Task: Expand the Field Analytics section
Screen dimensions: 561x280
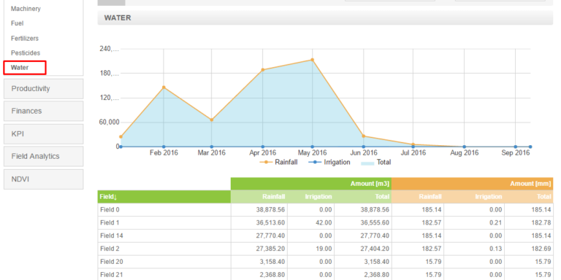Action: click(x=43, y=157)
